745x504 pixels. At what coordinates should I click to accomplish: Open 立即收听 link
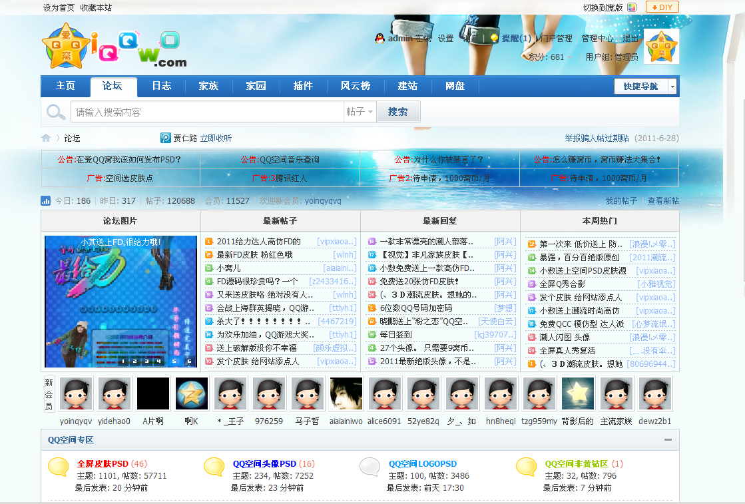pos(216,138)
